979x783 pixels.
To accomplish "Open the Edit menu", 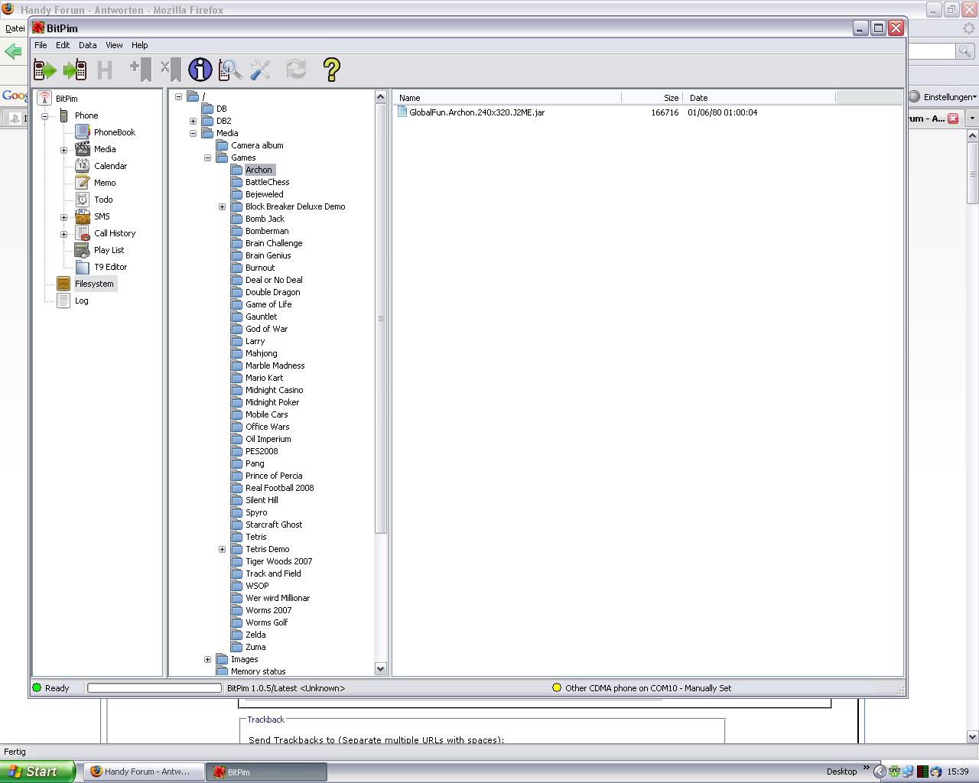I will point(63,45).
